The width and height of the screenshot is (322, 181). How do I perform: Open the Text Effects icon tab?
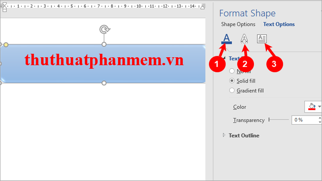point(244,39)
